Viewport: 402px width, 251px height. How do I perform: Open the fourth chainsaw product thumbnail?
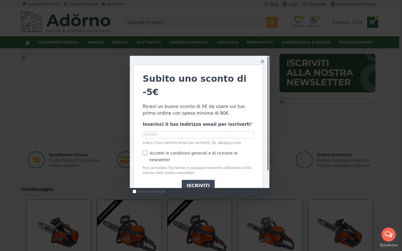pos(270,225)
